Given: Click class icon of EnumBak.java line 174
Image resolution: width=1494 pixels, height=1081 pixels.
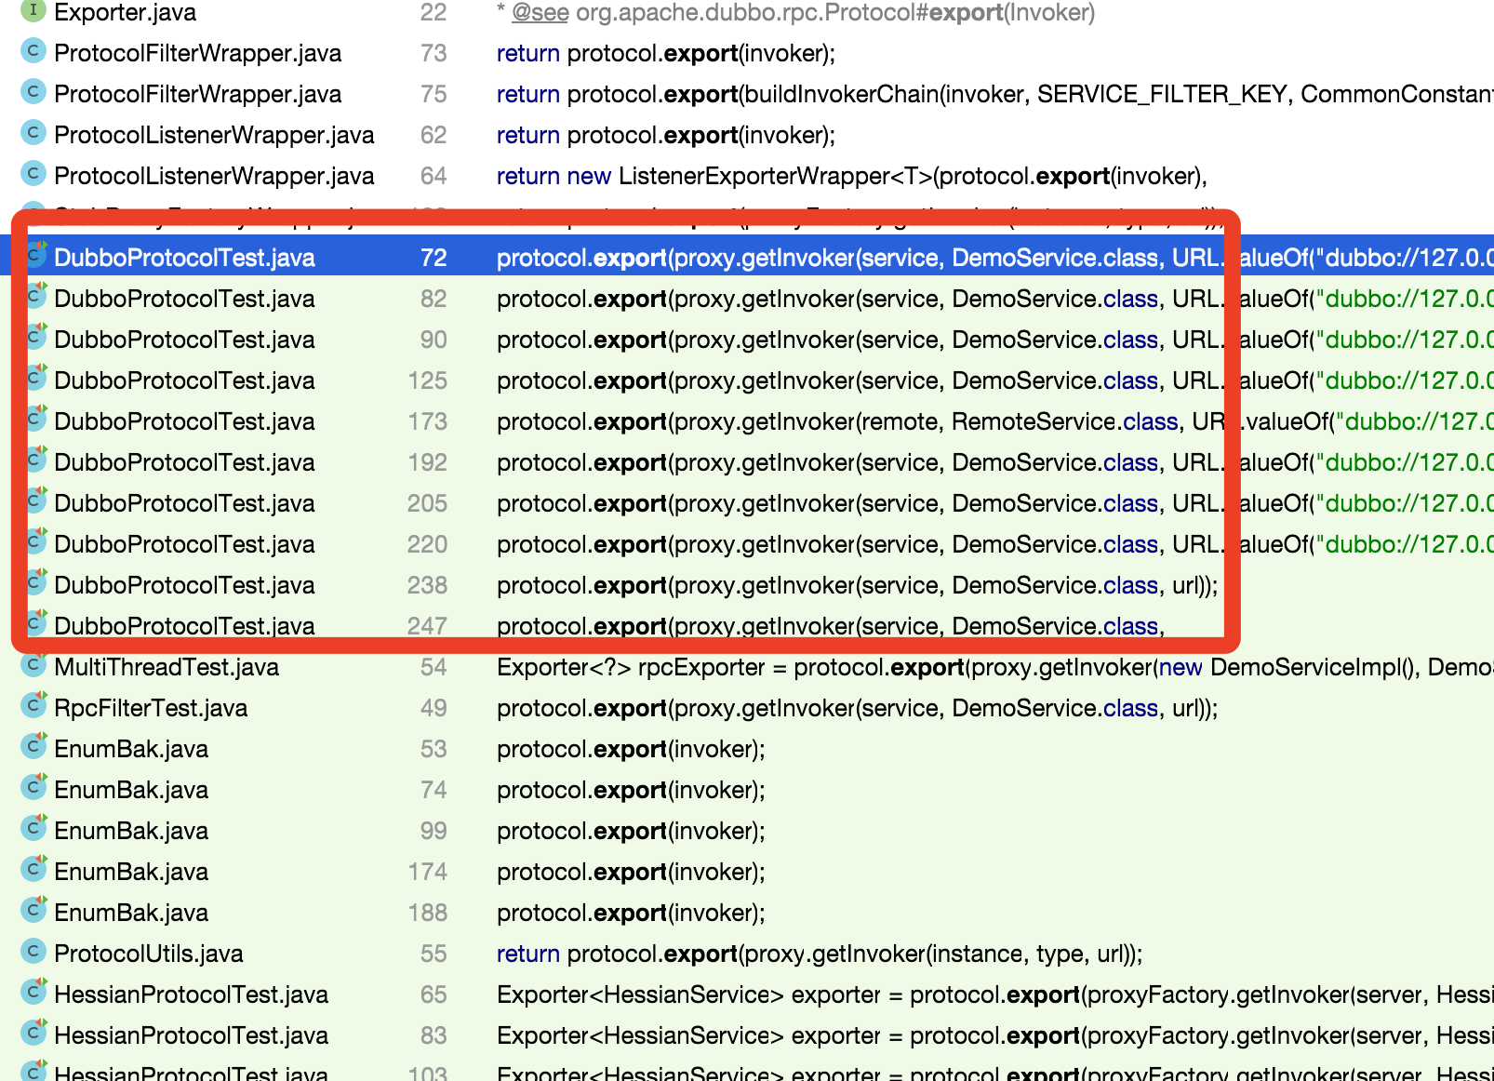Looking at the screenshot, I should (34, 870).
